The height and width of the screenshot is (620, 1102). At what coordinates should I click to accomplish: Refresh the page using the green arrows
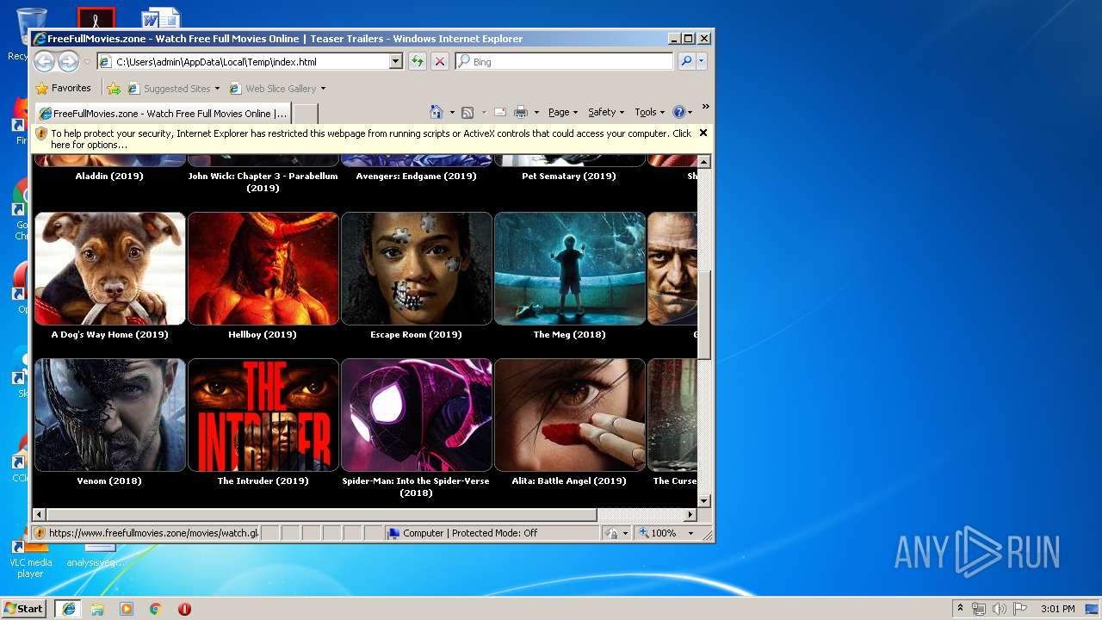click(417, 61)
